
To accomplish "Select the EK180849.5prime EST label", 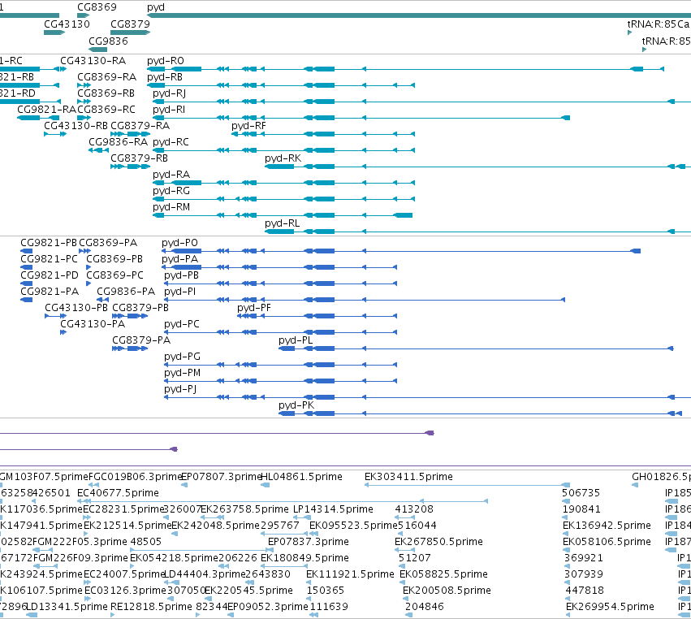I will point(305,558).
